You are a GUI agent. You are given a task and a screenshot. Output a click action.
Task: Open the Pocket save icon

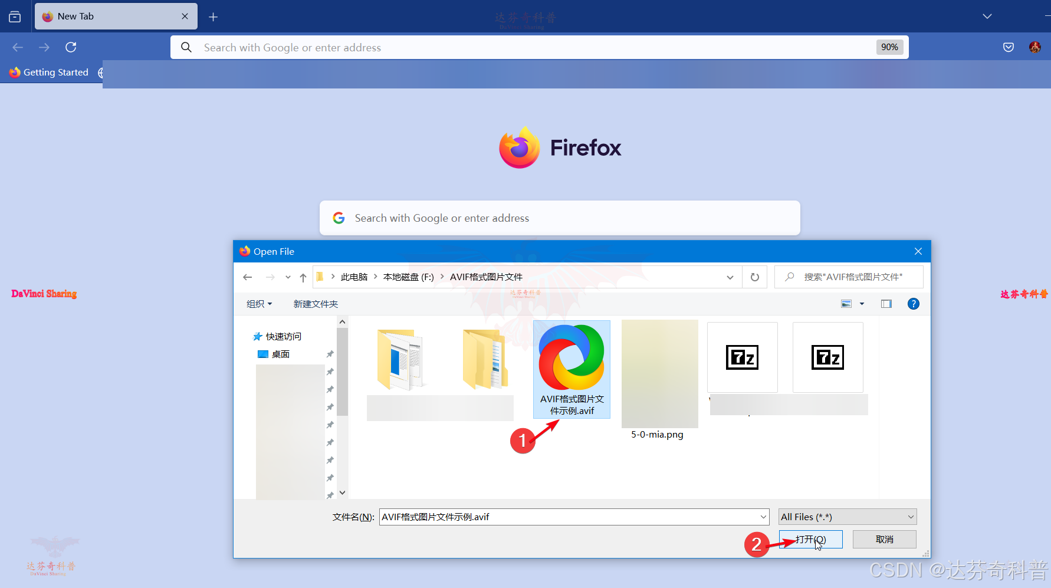[x=1009, y=47]
